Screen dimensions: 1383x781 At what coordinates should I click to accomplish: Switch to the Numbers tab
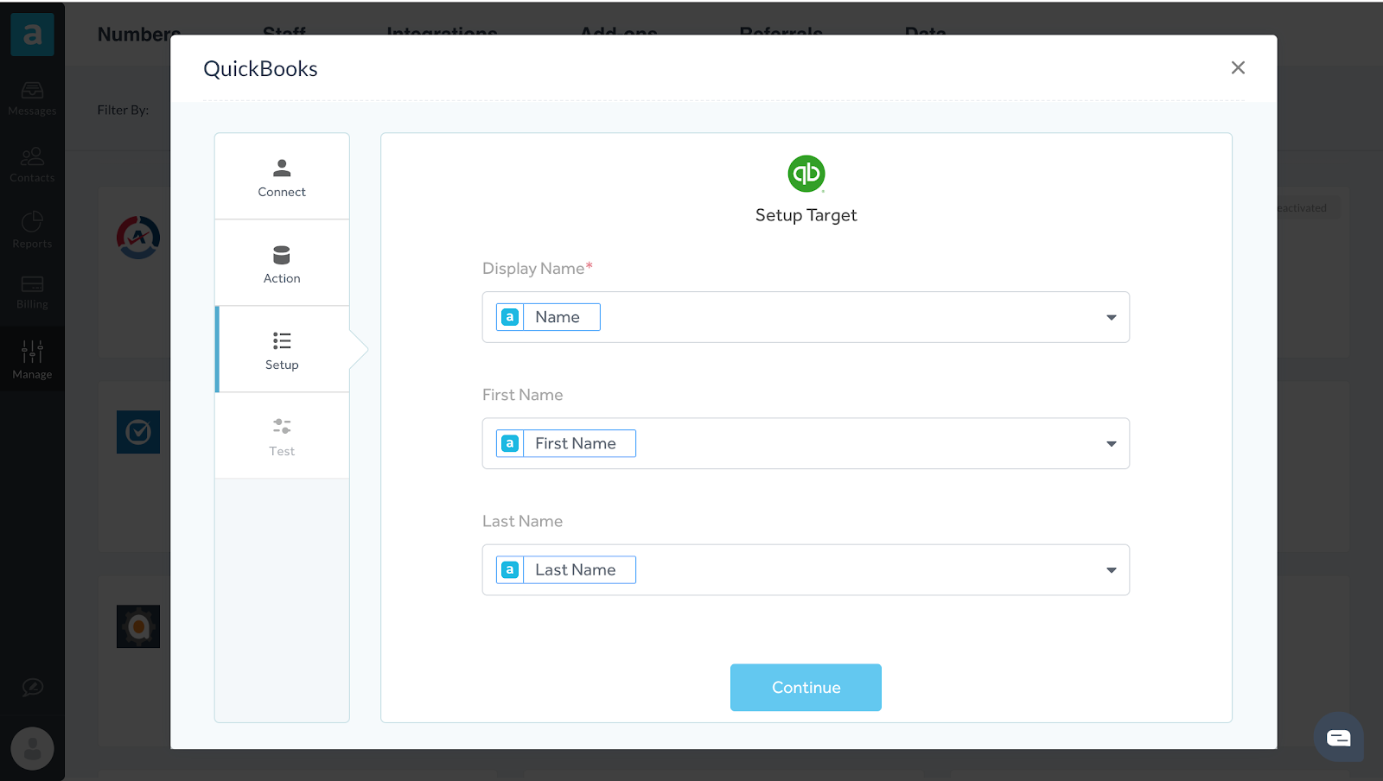point(139,35)
